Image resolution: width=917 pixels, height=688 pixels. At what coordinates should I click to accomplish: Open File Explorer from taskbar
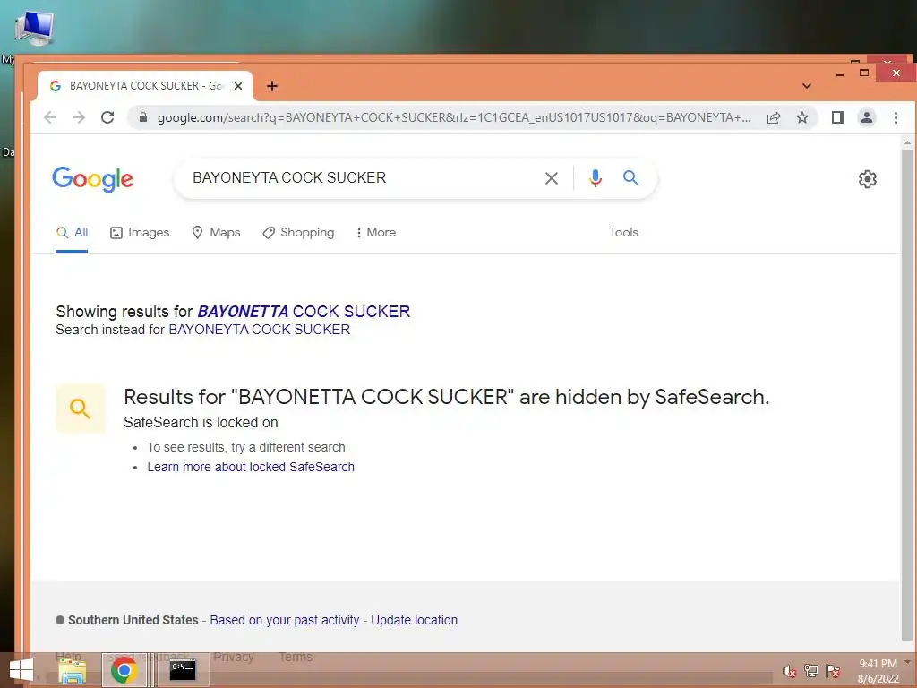click(73, 670)
